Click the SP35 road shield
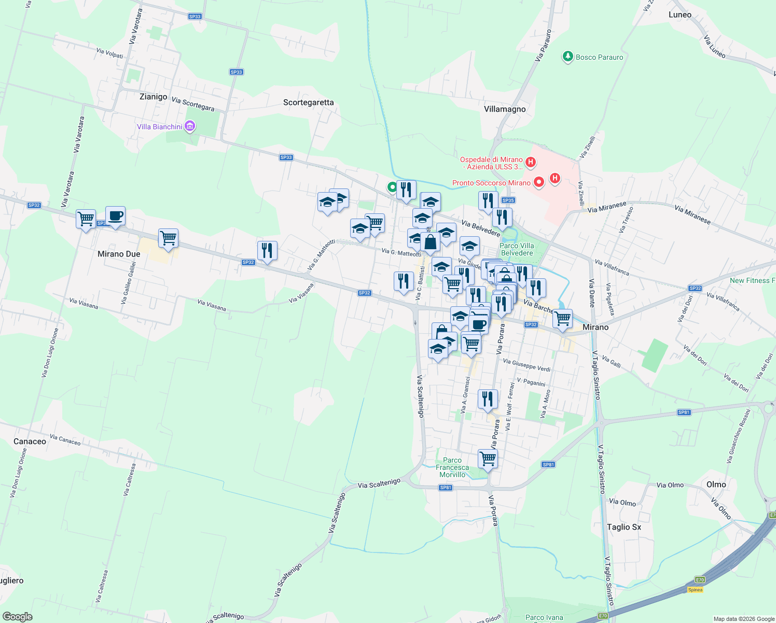Viewport: 776px width, 623px height. click(508, 200)
